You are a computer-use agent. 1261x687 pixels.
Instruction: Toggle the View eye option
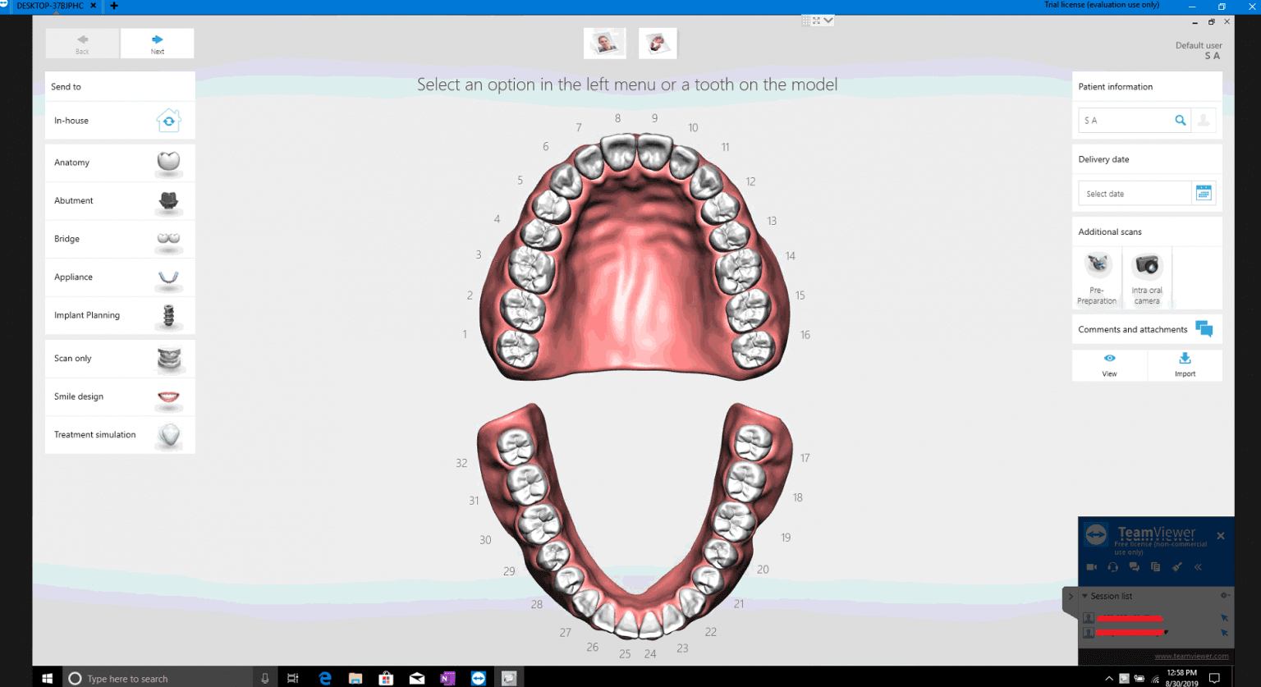[1109, 364]
